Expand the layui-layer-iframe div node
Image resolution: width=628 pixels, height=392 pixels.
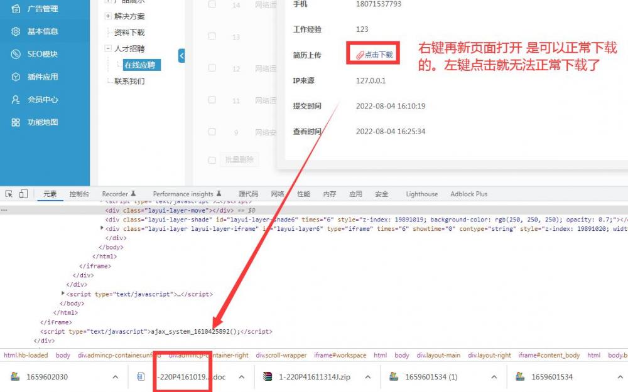(102, 228)
